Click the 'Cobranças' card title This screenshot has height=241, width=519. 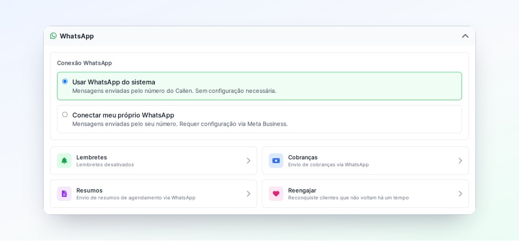pos(303,157)
